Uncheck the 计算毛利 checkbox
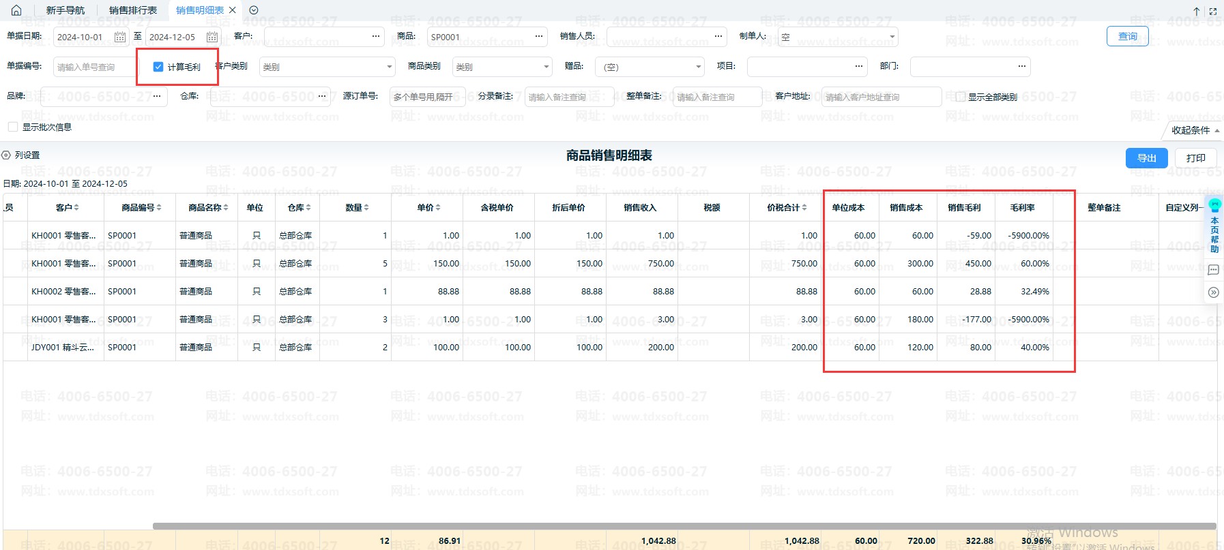The width and height of the screenshot is (1224, 550). point(158,67)
